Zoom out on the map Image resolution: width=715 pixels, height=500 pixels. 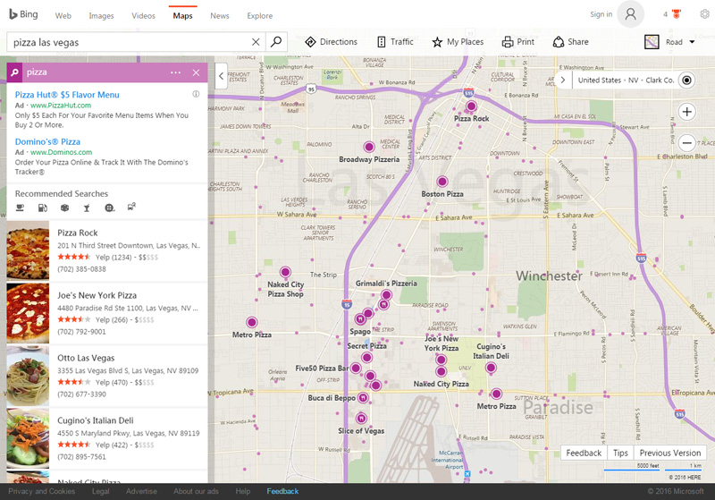[686, 143]
